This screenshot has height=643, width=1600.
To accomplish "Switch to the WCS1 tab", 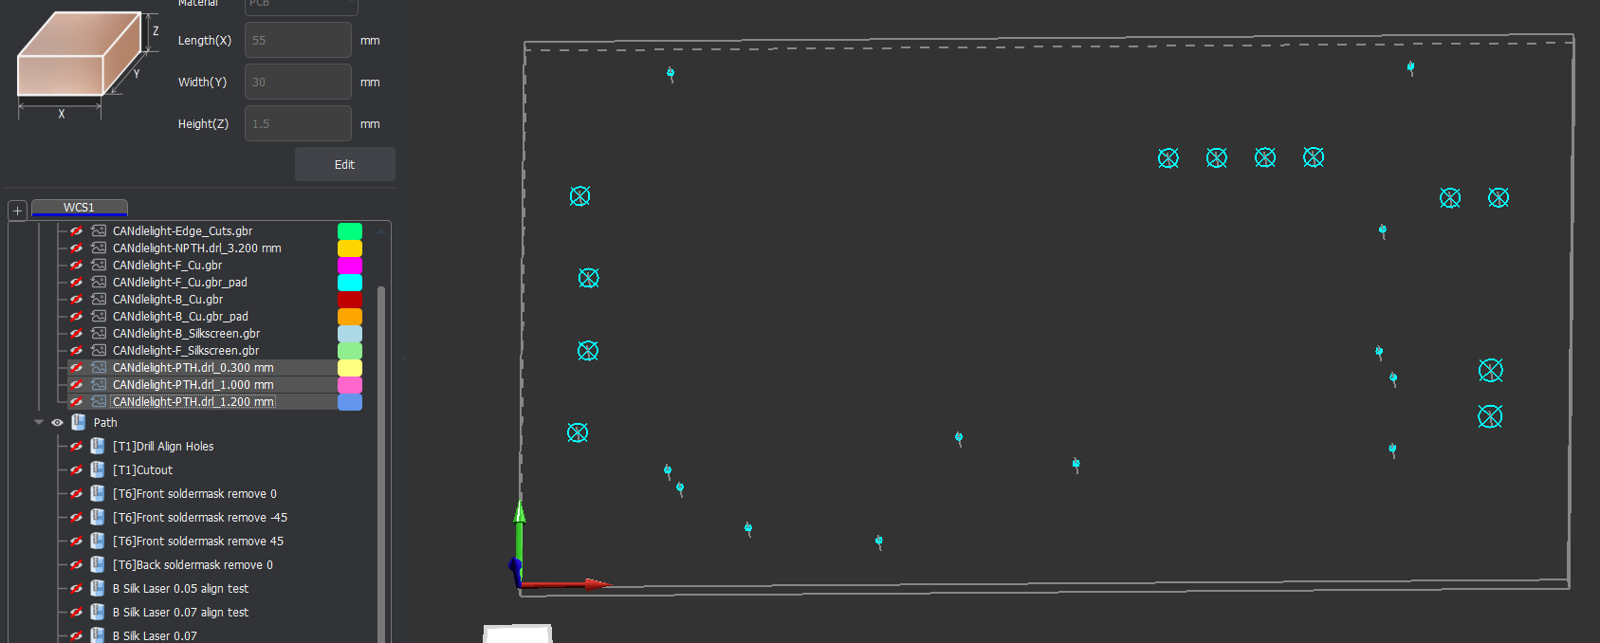I will coord(79,208).
